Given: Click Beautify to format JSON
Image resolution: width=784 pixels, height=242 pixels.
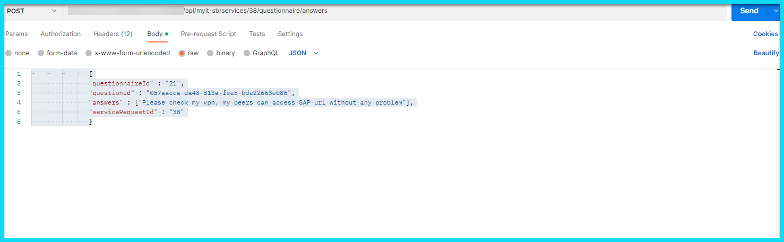Looking at the screenshot, I should coord(766,53).
